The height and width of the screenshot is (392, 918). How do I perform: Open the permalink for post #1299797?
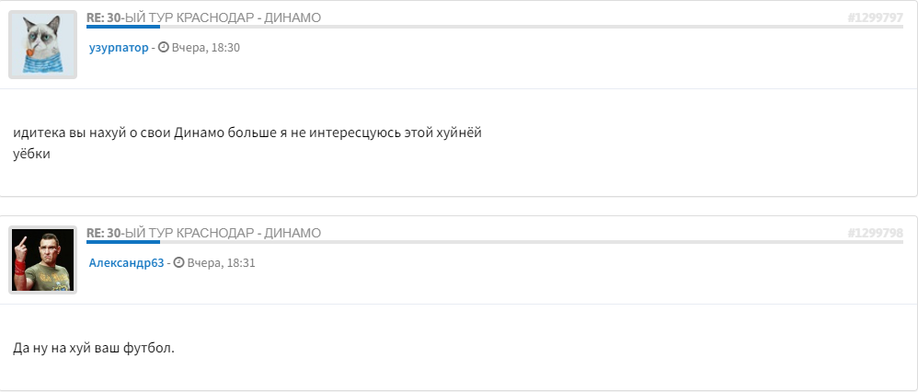[x=876, y=18]
